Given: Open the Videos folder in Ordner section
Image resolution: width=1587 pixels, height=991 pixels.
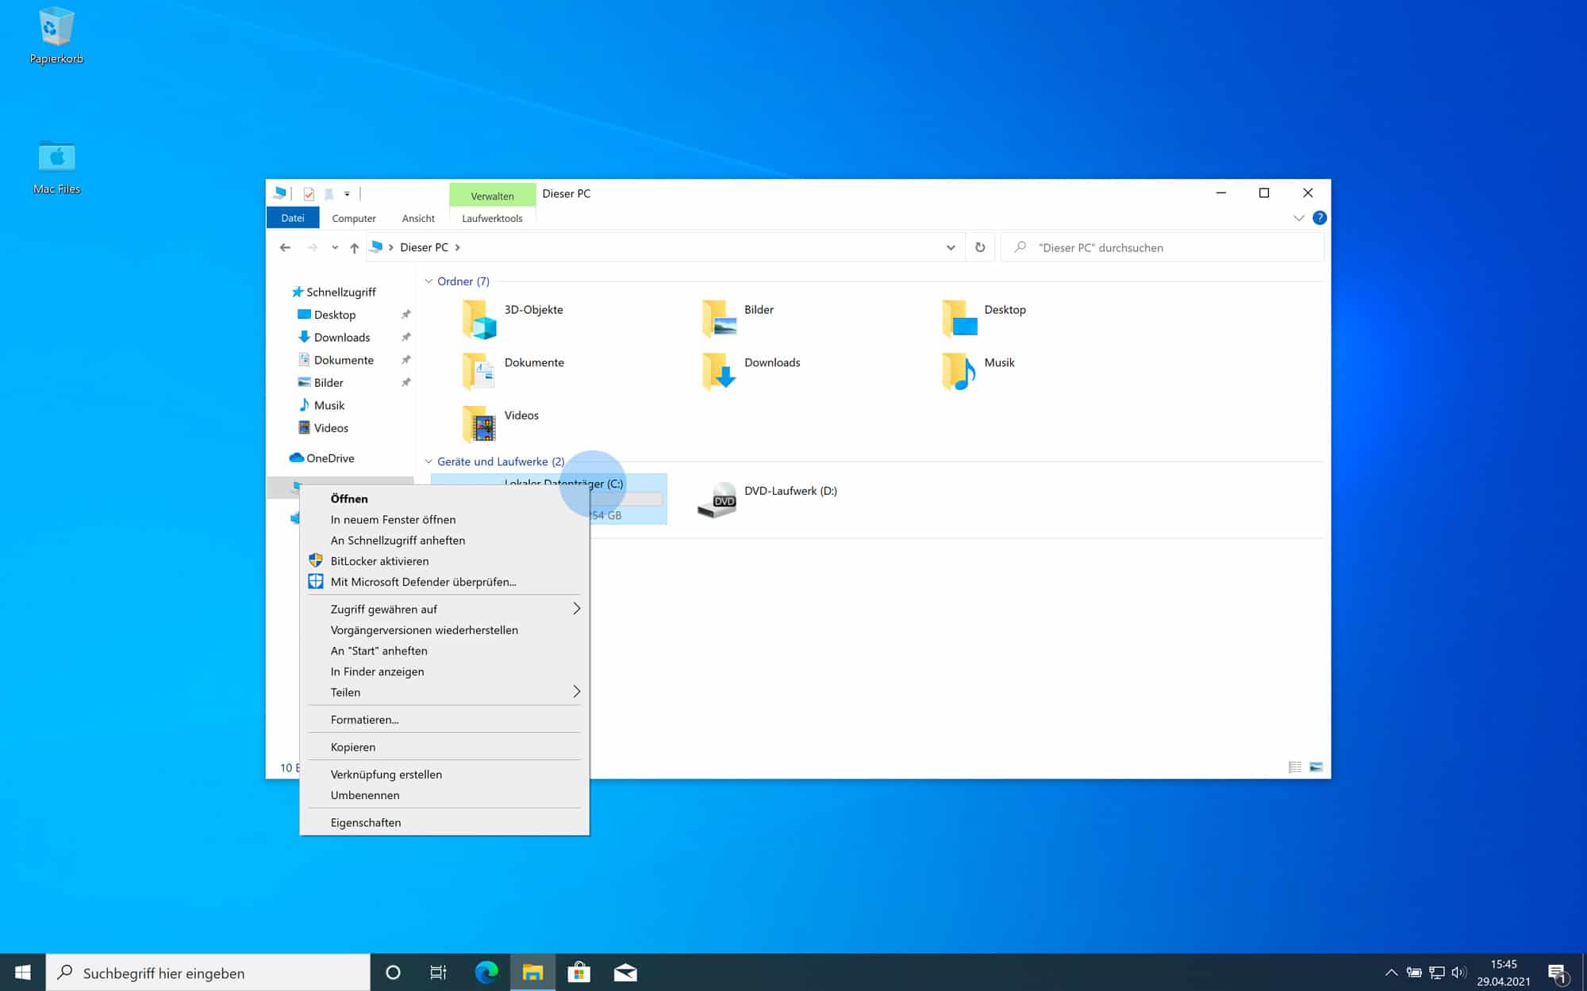Looking at the screenshot, I should tap(501, 423).
